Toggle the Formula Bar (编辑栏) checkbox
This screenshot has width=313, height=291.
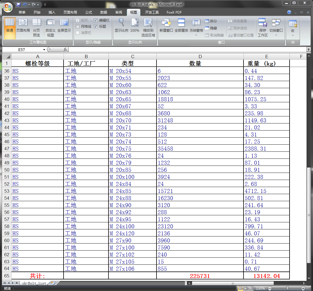click(x=95, y=20)
